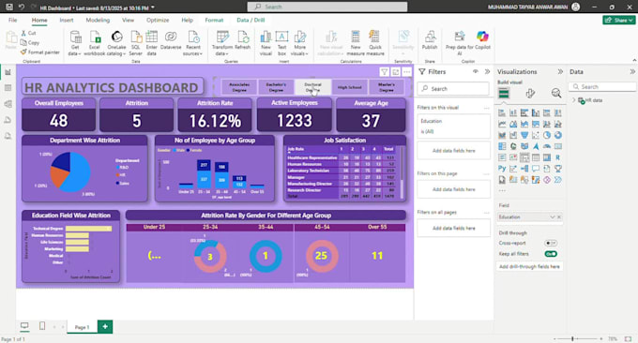Image resolution: width=638 pixels, height=343 pixels.
Task: Select the Page 1 tab
Action: [83, 327]
